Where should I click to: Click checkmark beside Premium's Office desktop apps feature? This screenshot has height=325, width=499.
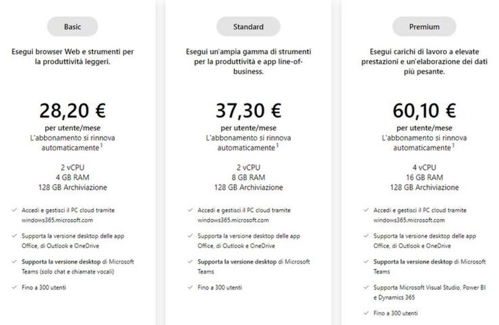point(368,235)
